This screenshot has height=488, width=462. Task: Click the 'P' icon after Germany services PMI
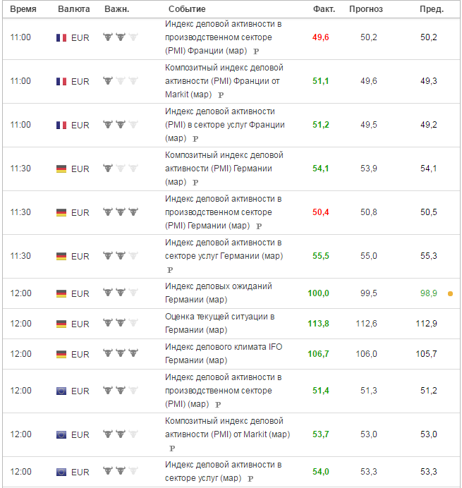click(x=170, y=270)
